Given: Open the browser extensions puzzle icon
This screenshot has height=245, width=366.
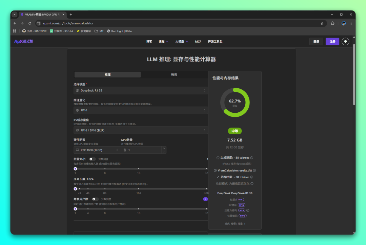Looking at the screenshot, I should click(332, 23).
